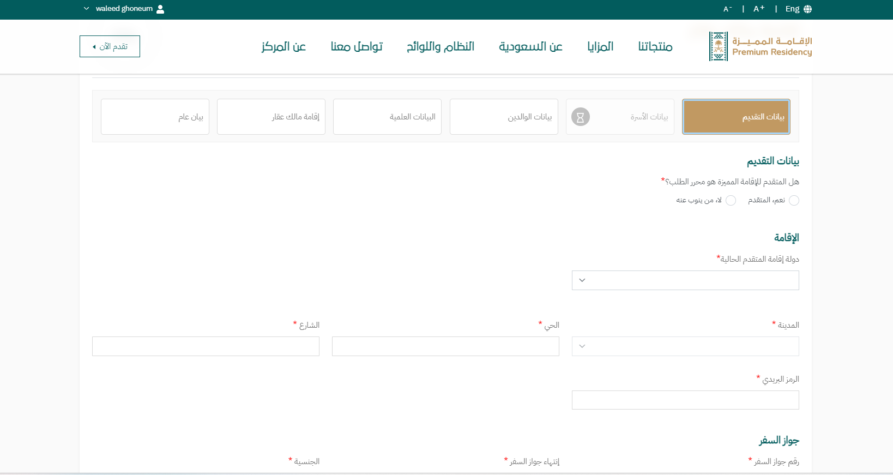The height and width of the screenshot is (475, 893).
Task: Click the user profile icon
Action: point(160,9)
